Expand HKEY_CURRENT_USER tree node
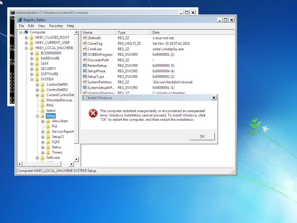Image resolution: width=297 pixels, height=223 pixels. click(x=26, y=43)
